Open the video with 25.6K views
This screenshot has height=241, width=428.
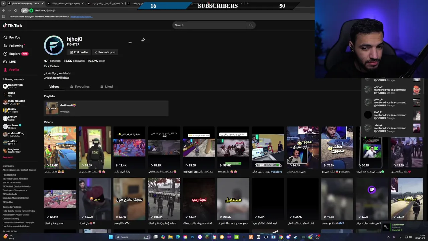point(199,147)
